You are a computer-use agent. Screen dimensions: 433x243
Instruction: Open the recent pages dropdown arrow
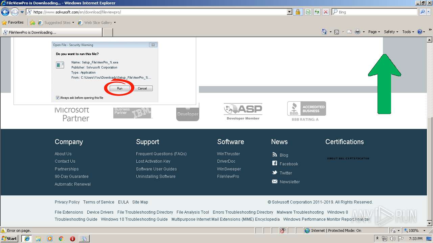tap(22, 12)
